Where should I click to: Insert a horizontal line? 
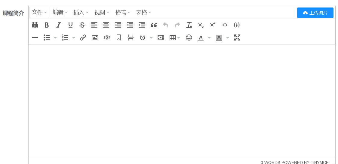(35, 38)
